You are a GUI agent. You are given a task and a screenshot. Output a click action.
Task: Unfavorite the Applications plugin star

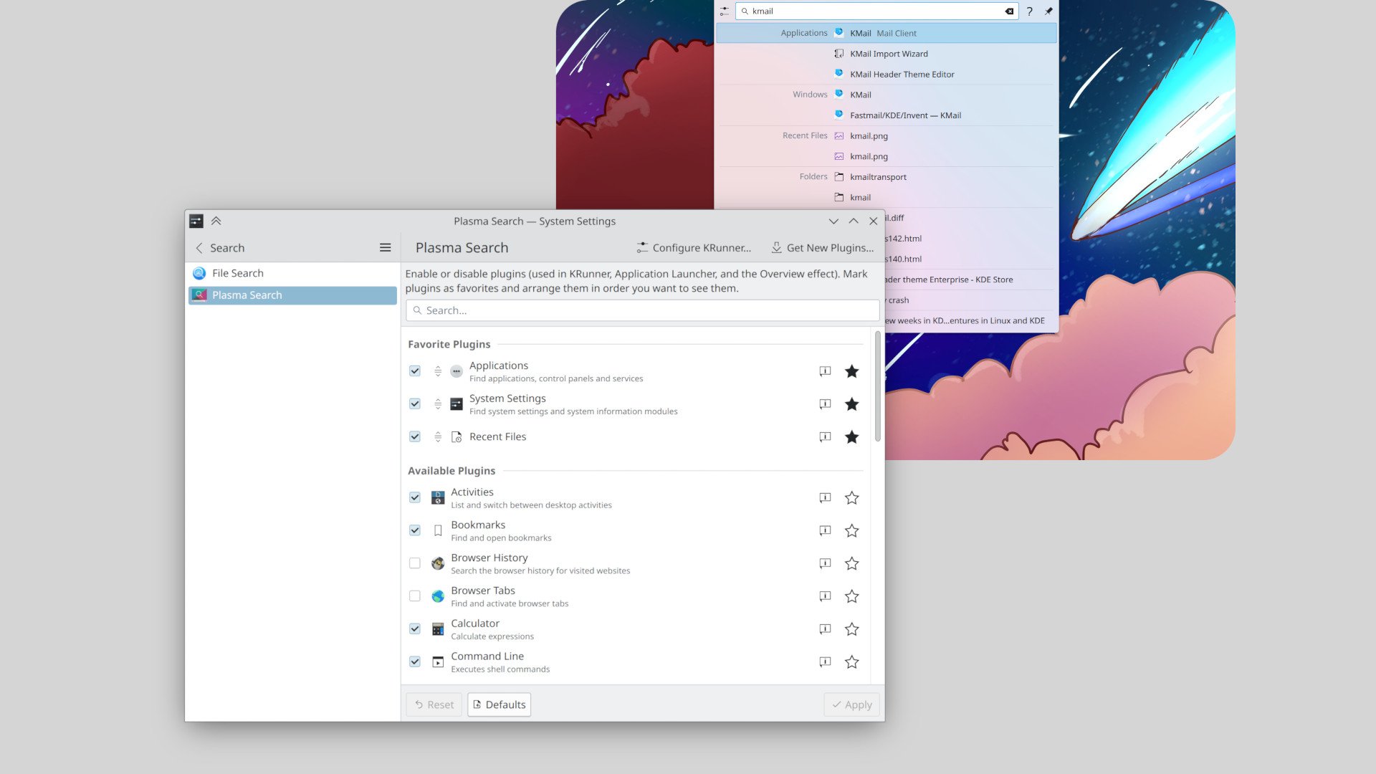(851, 371)
